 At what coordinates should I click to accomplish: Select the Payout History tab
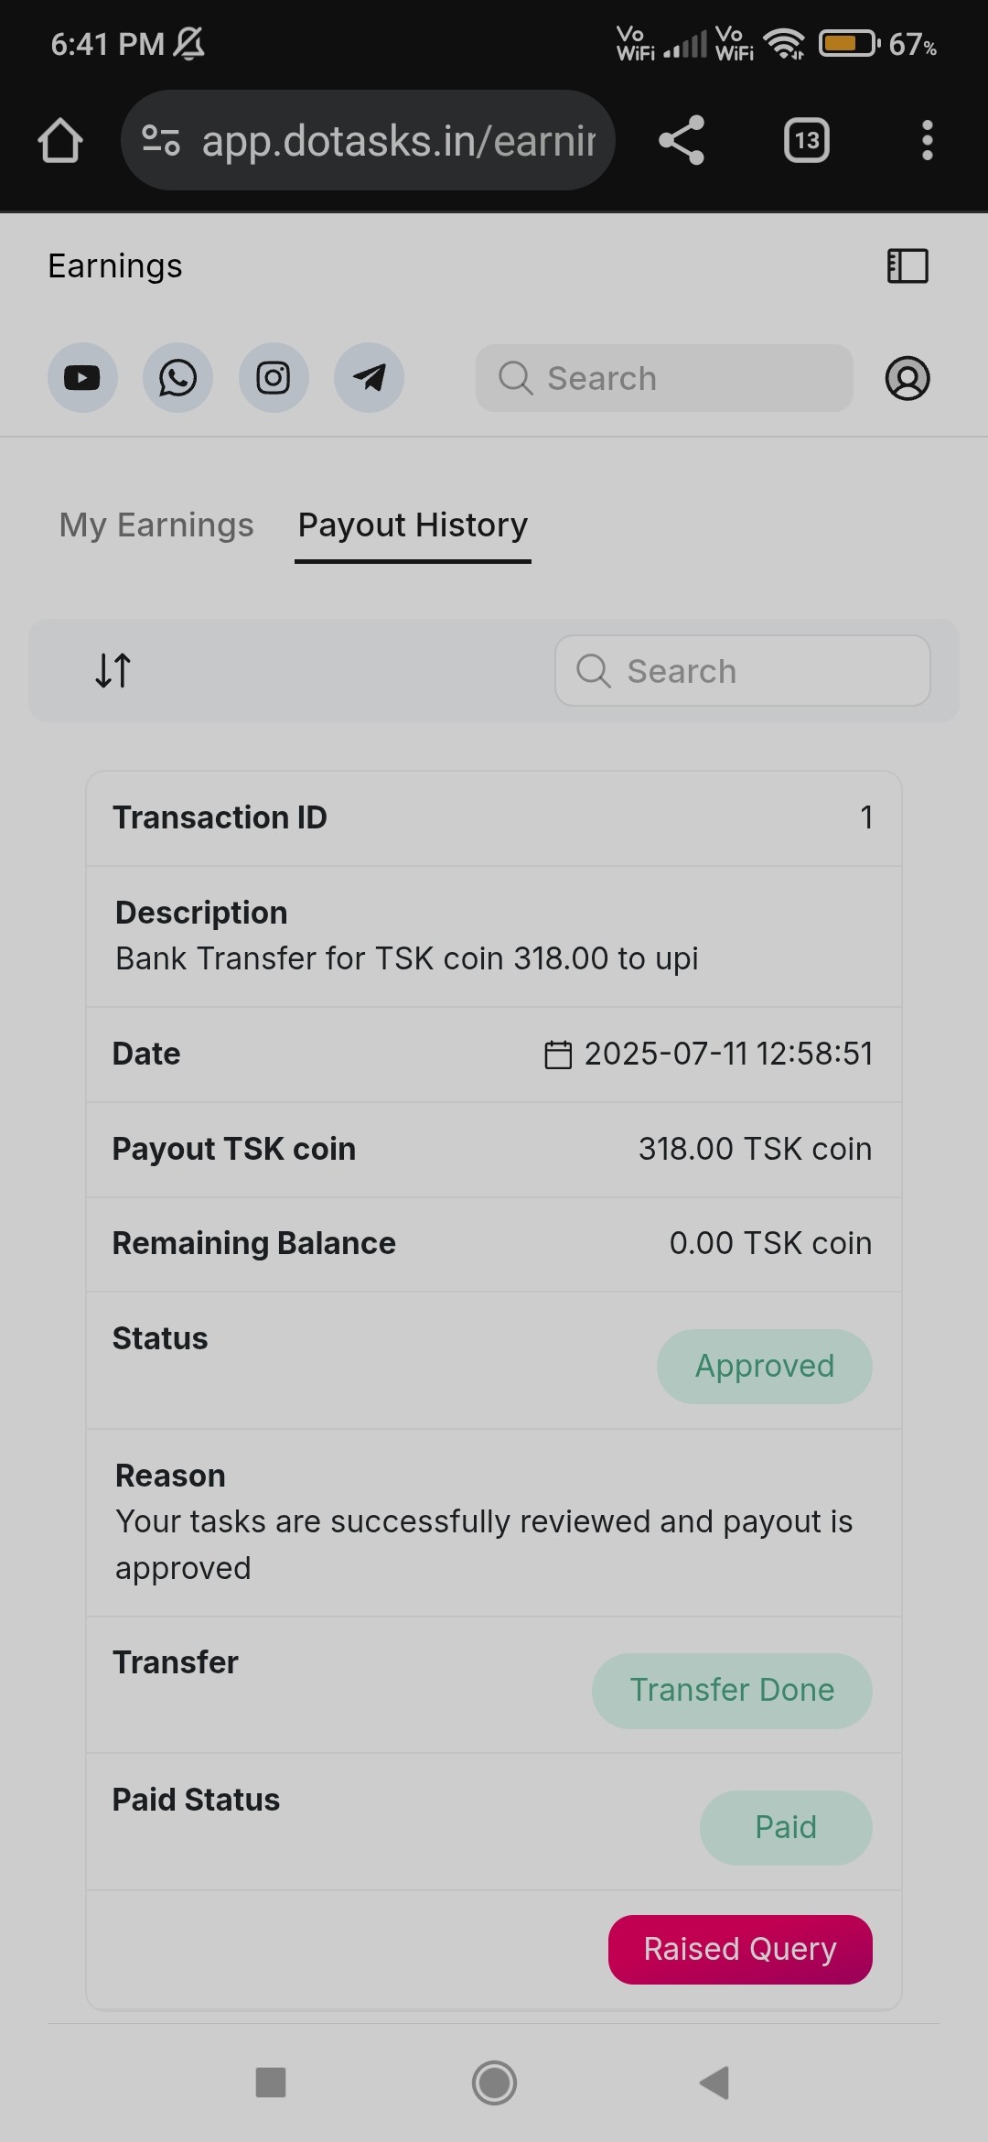tap(413, 525)
